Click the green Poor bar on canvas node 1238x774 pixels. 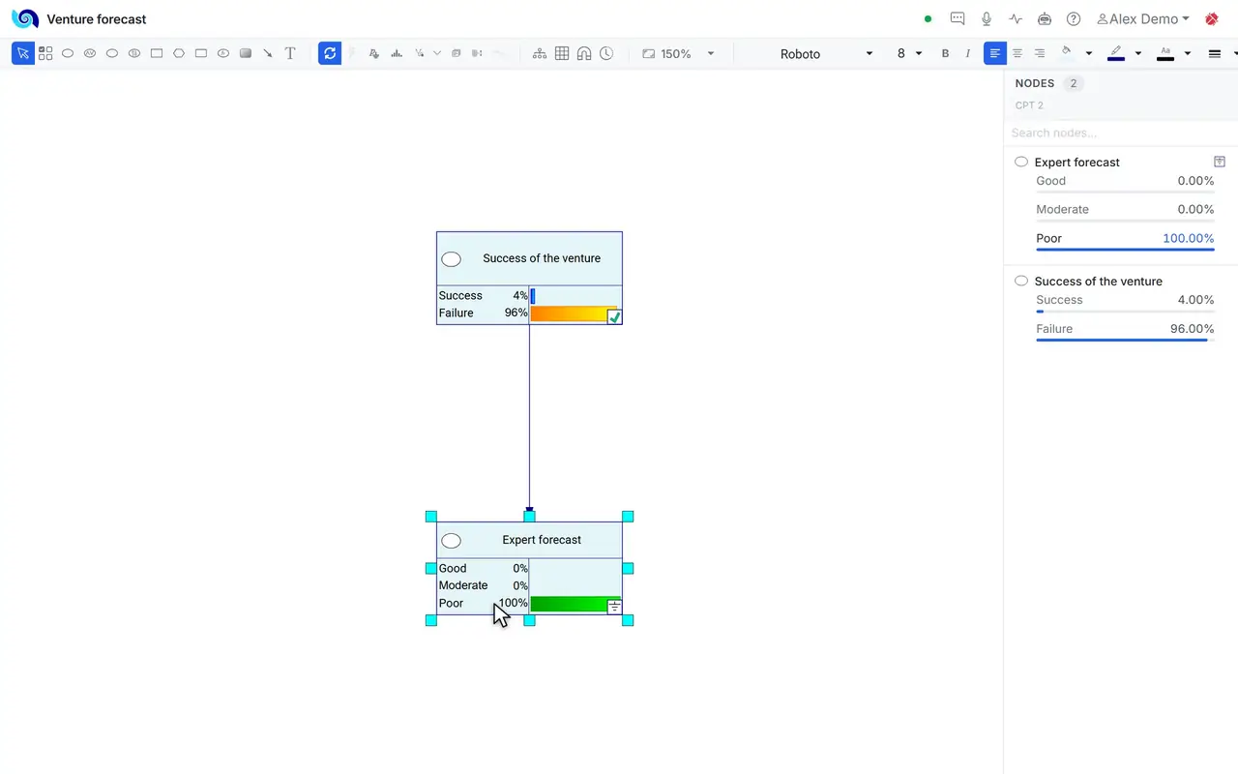click(575, 604)
